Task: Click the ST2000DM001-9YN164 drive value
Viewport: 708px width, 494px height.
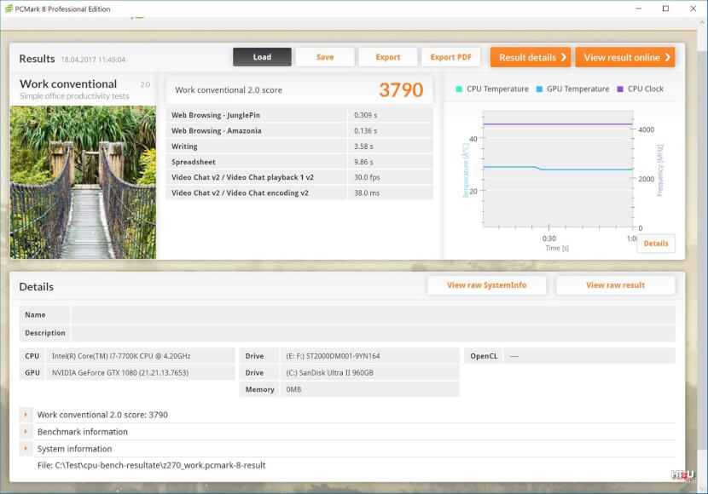Action: pos(333,356)
